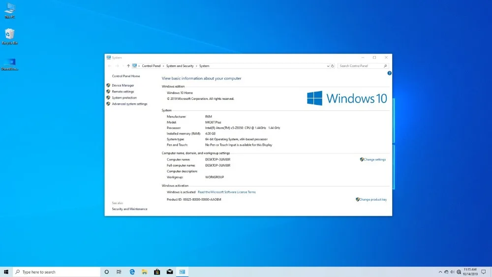Viewport: 492px width, 277px height.
Task: Go up one level arrow
Action: click(x=128, y=66)
